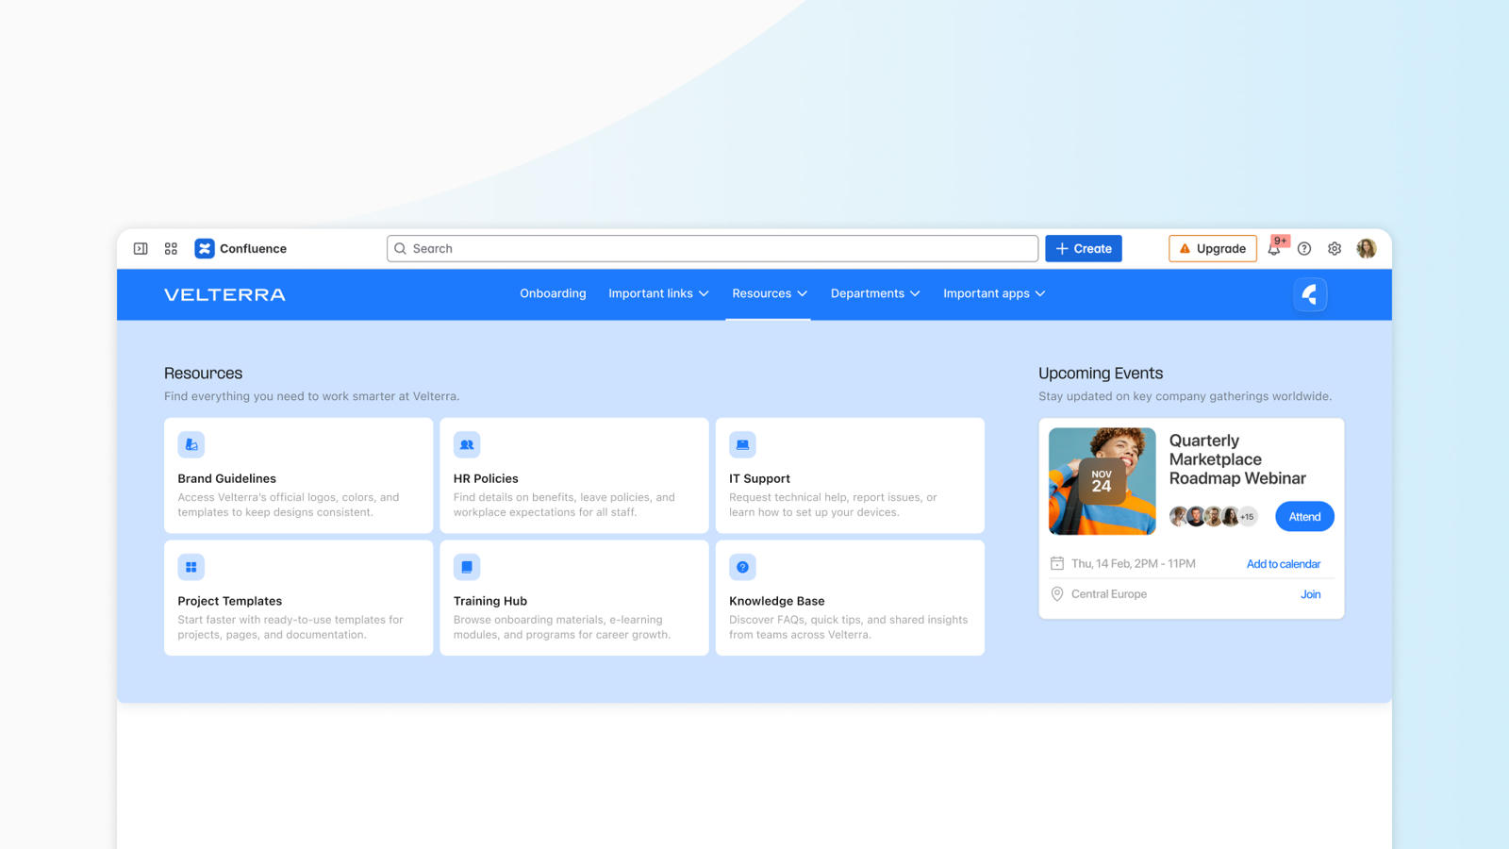Open the user profile avatar
Image resolution: width=1509 pixels, height=849 pixels.
pyautogui.click(x=1367, y=249)
